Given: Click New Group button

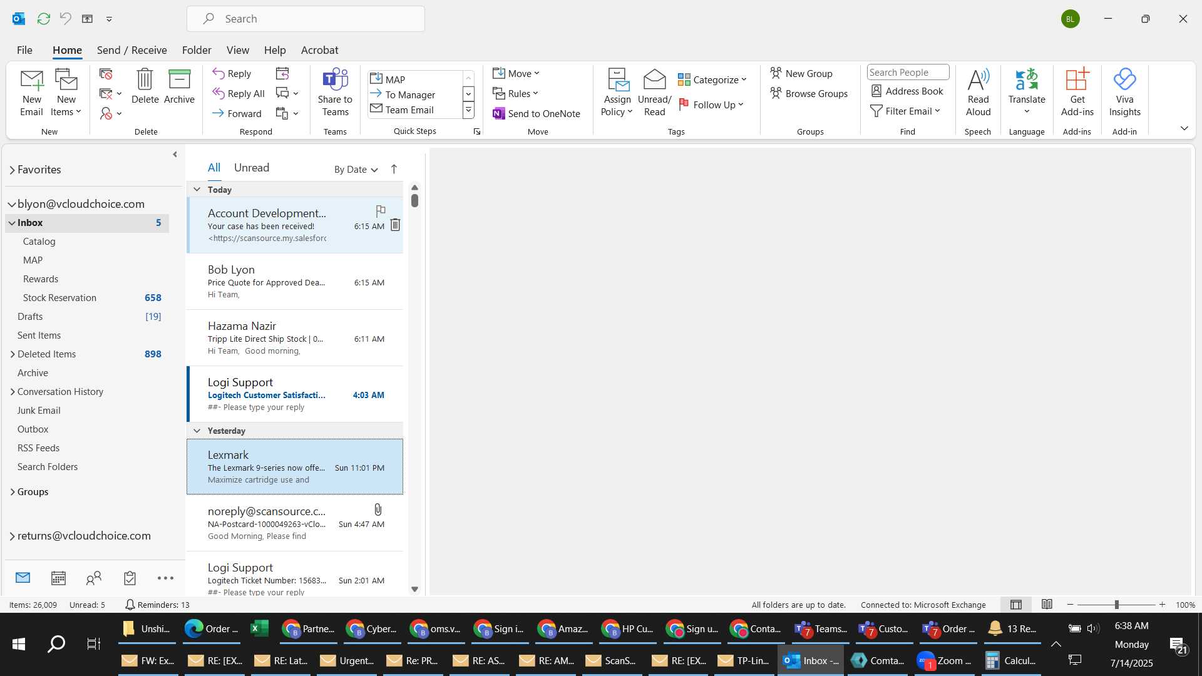Looking at the screenshot, I should point(801,73).
